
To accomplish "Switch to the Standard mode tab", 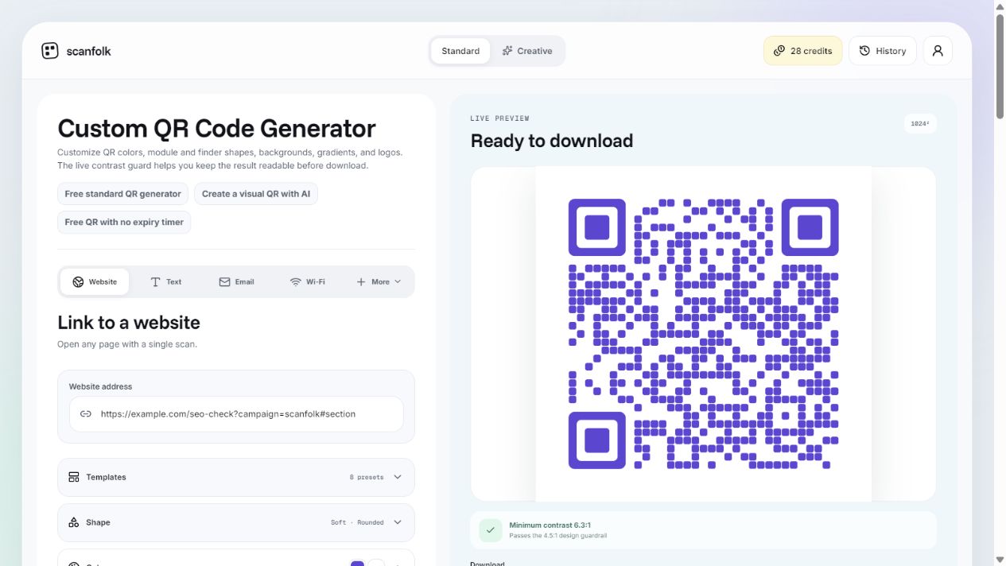I will 460,51.
